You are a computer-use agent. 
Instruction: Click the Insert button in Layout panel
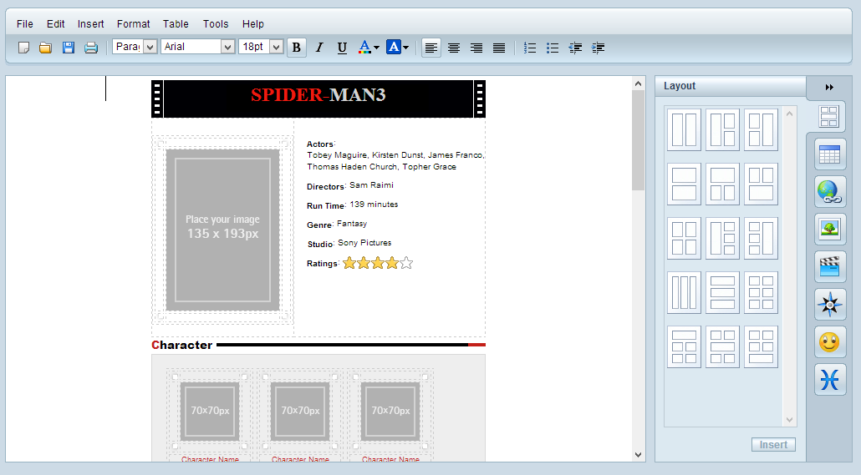tap(773, 445)
